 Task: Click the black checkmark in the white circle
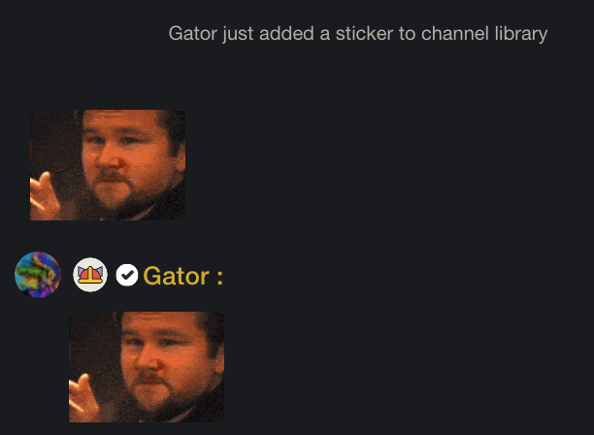pos(127,275)
